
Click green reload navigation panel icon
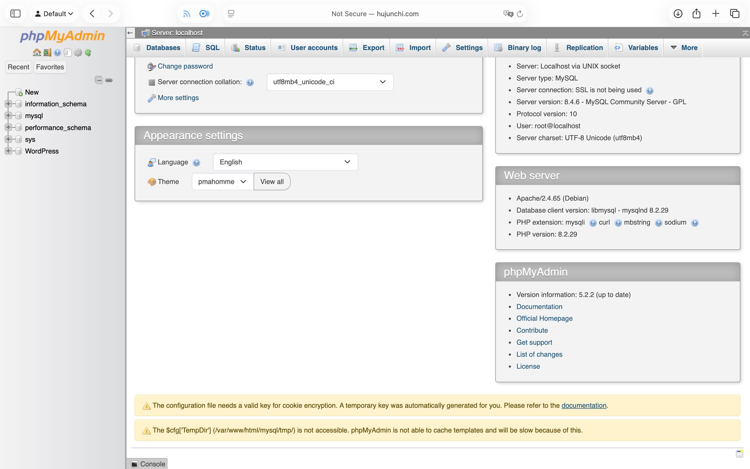[x=88, y=52]
